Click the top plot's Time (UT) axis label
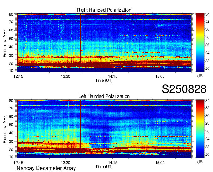Image resolution: width=213 pixels, height=172 pixels. pos(104,80)
